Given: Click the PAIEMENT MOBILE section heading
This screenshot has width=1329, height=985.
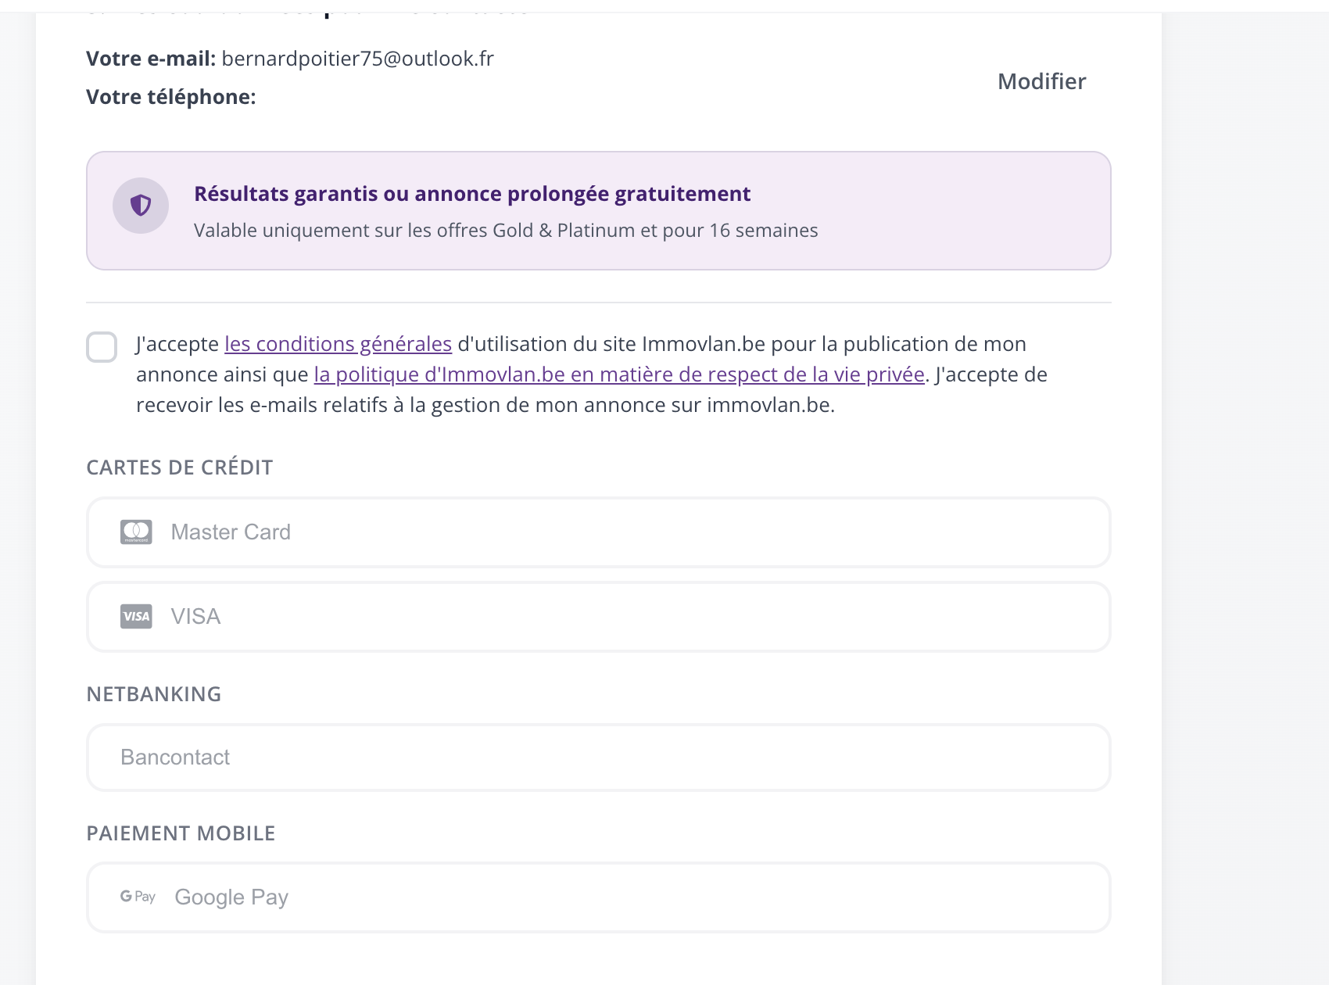Looking at the screenshot, I should click(181, 833).
